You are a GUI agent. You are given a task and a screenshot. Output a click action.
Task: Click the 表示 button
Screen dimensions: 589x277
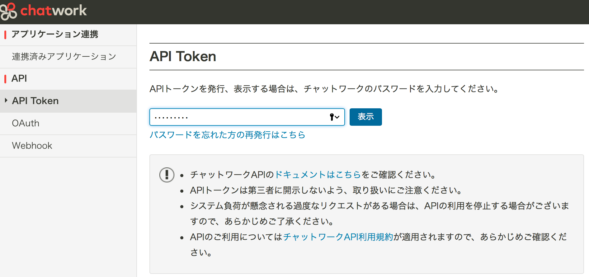pyautogui.click(x=365, y=117)
